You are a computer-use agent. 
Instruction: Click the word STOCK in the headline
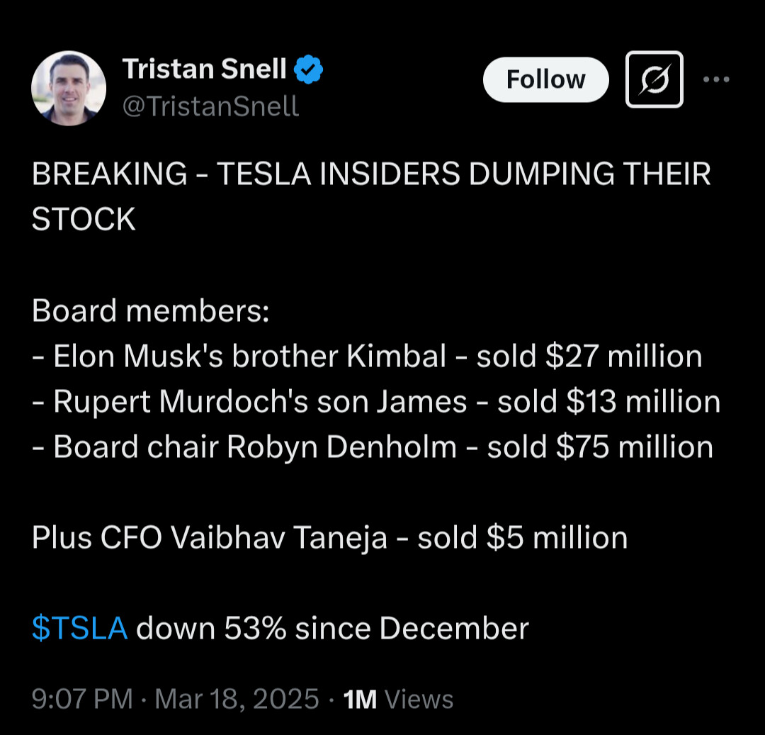[84, 219]
